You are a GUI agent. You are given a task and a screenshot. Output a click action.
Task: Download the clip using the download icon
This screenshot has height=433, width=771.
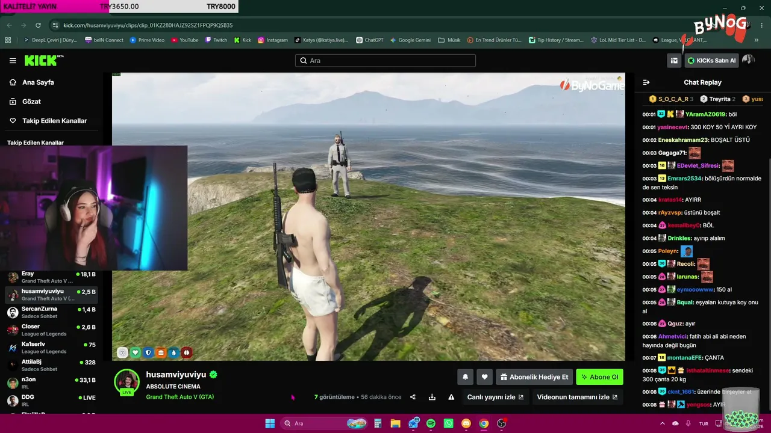pos(432,397)
